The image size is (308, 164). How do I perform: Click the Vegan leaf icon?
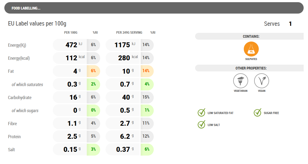click(261, 81)
